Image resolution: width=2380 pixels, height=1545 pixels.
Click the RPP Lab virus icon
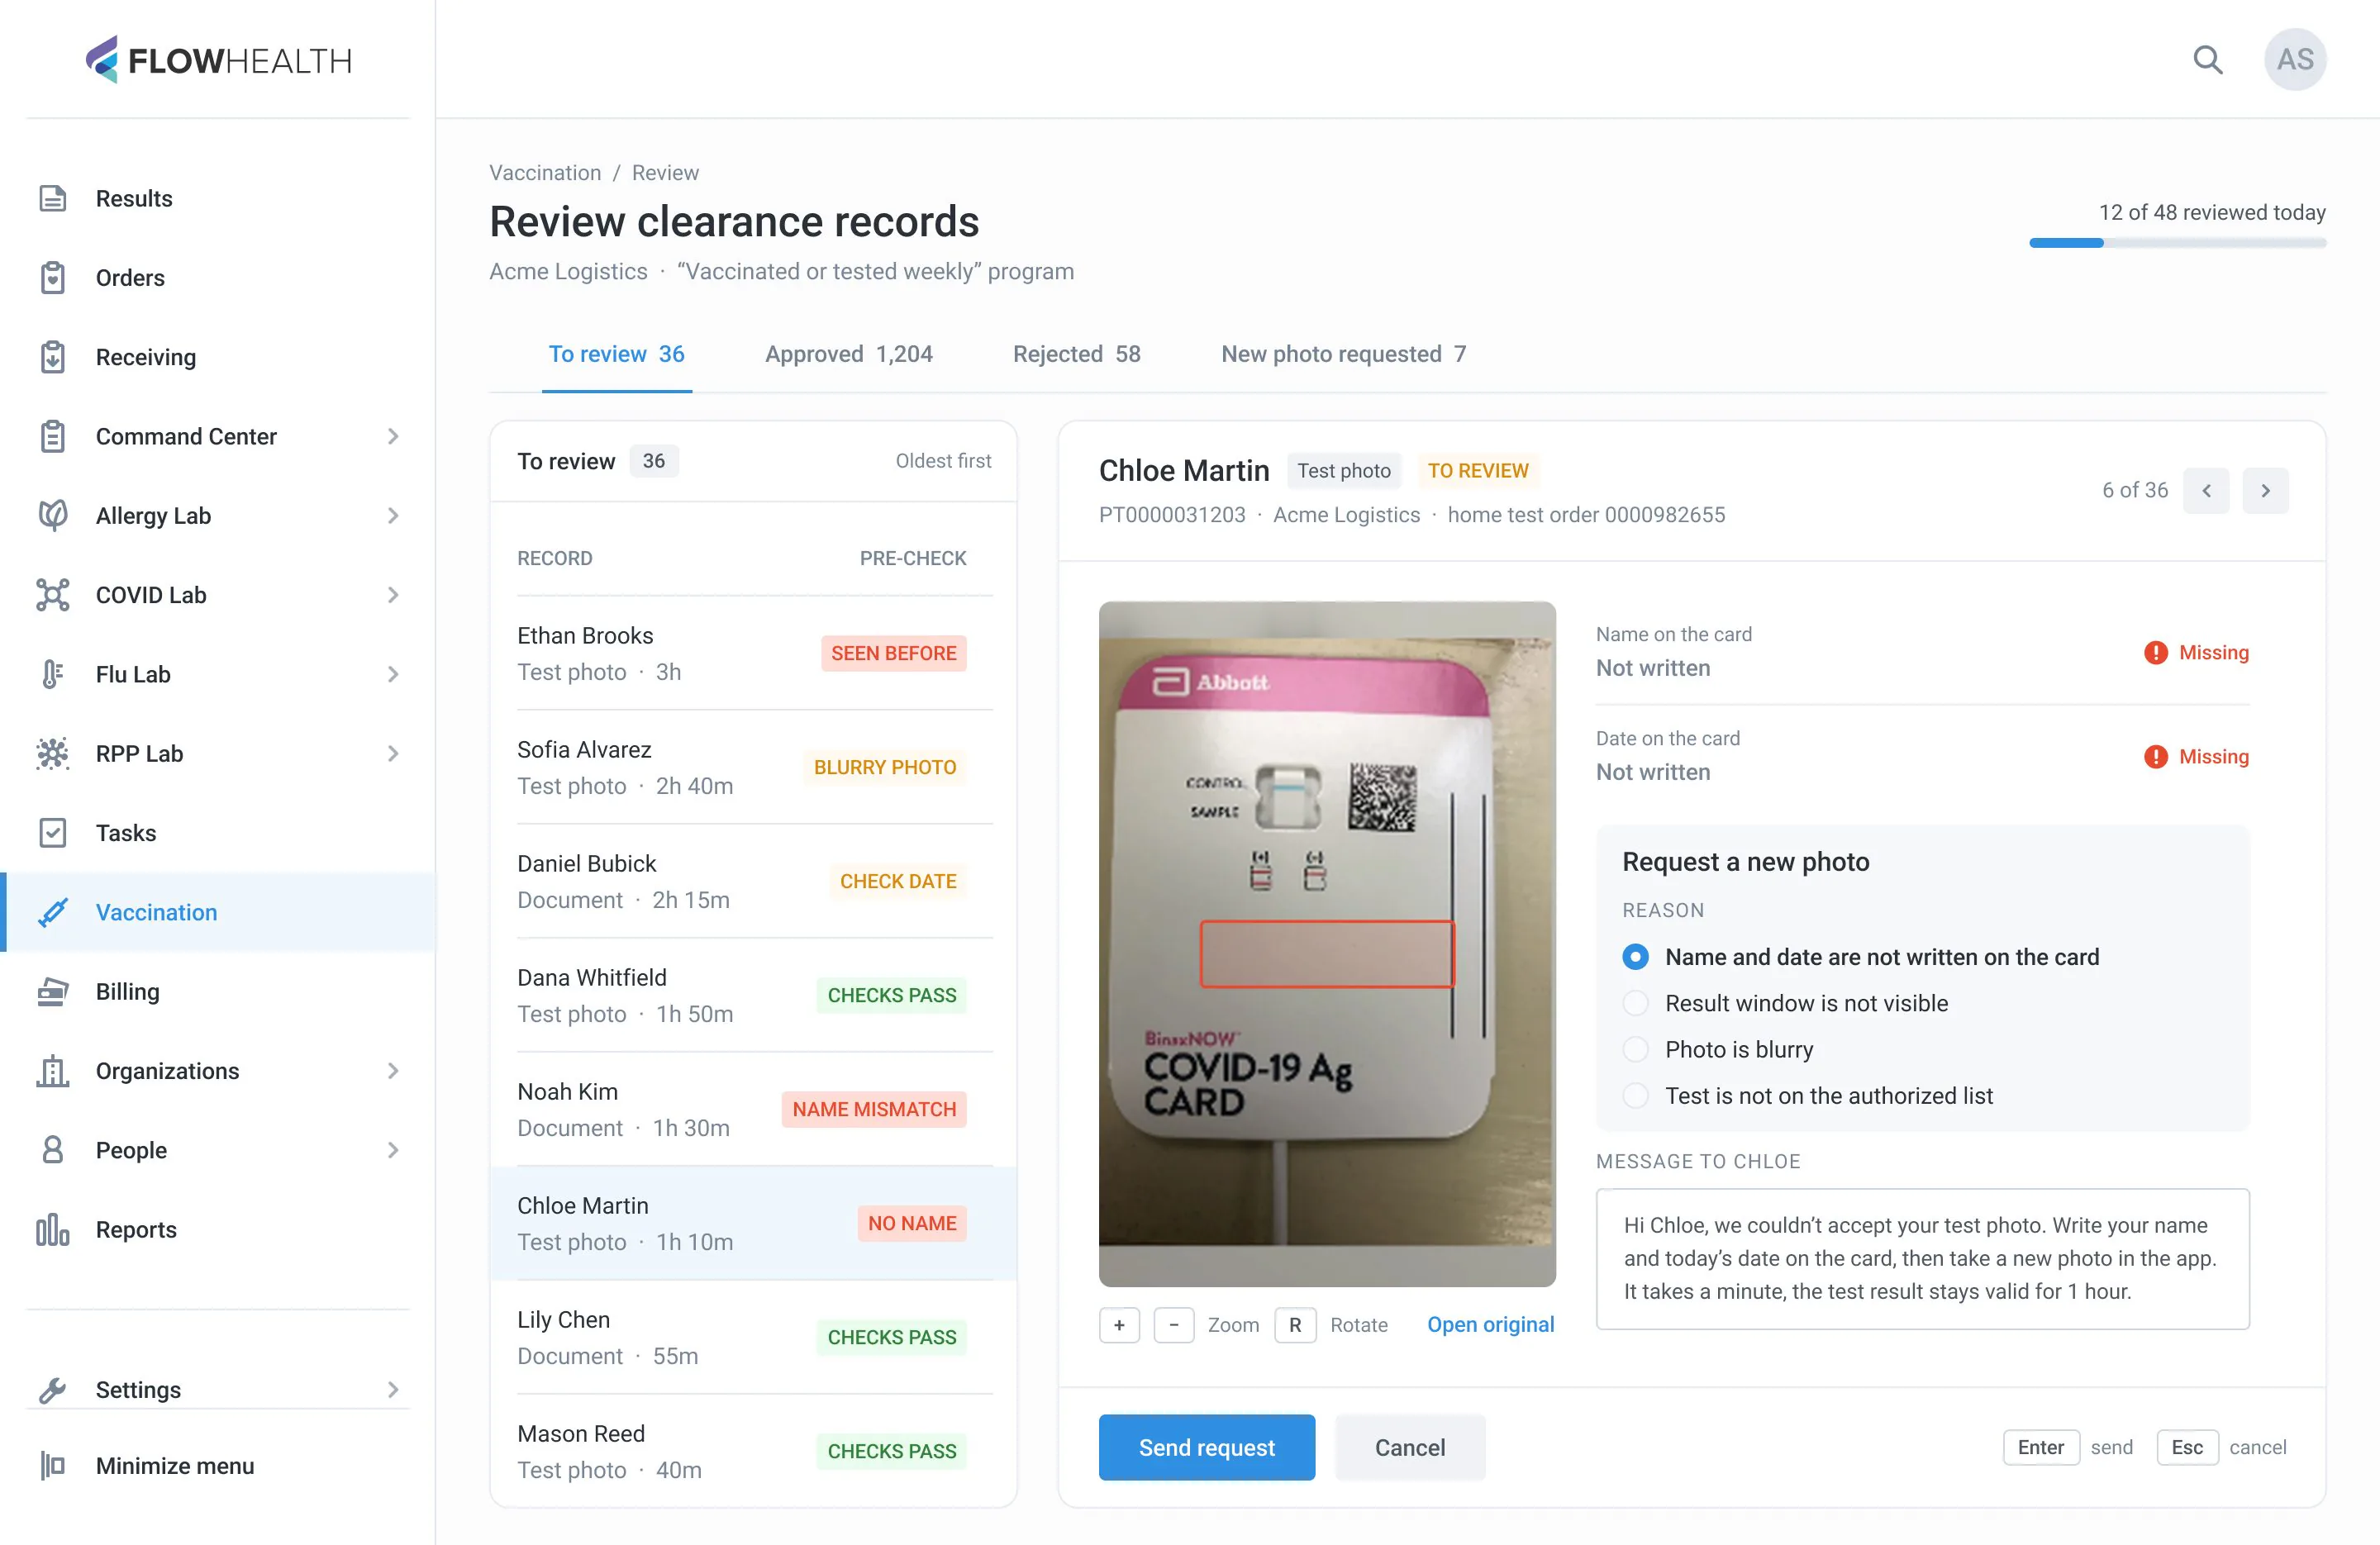pyautogui.click(x=53, y=753)
